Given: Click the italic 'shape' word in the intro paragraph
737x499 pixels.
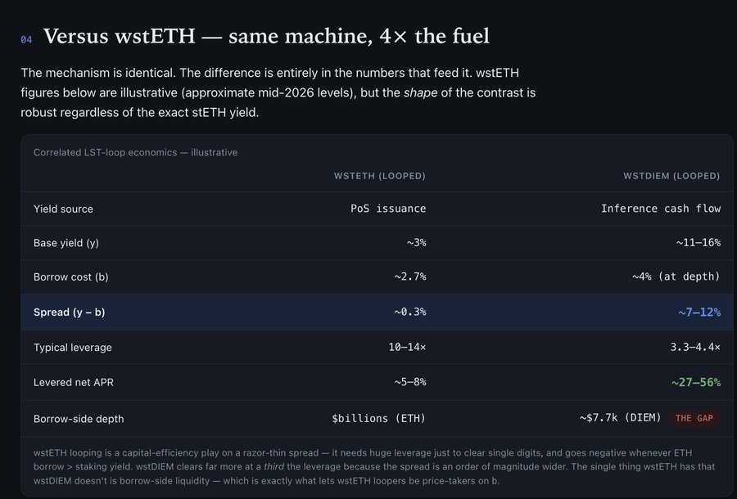Looking at the screenshot, I should click(420, 92).
